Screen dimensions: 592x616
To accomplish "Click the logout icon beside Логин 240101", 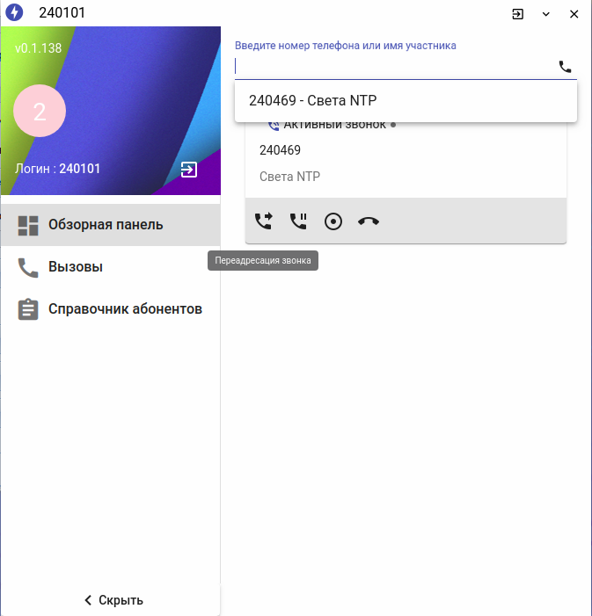I will (189, 170).
